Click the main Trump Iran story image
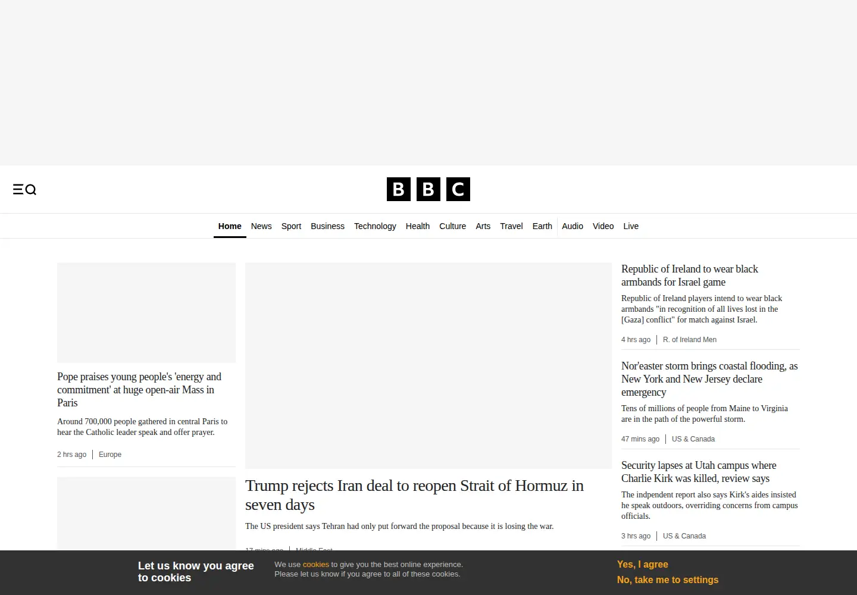Screen dimensions: 857x595 428,365
